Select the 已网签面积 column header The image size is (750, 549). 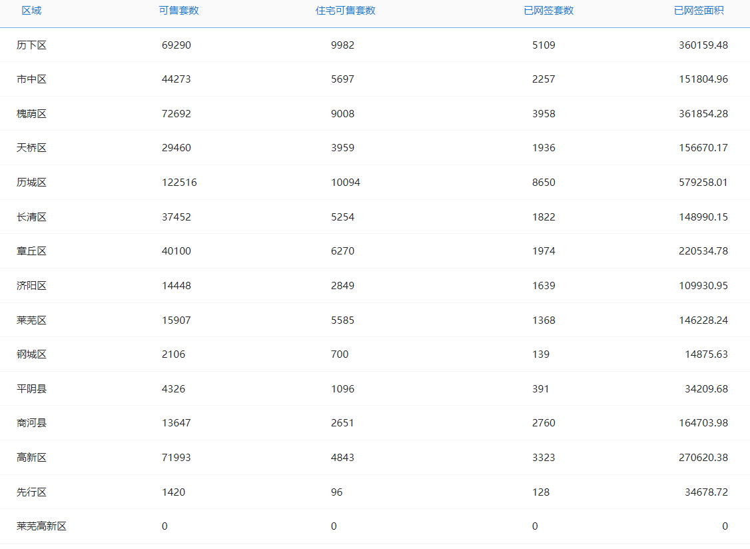tap(699, 11)
